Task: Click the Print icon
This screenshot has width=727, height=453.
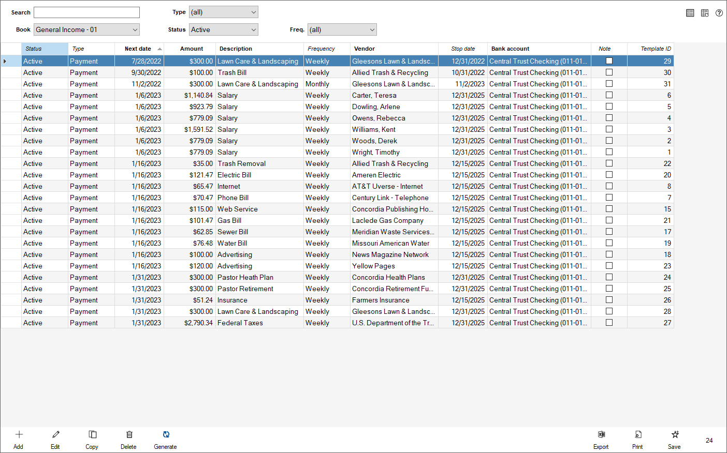Action: click(x=638, y=435)
